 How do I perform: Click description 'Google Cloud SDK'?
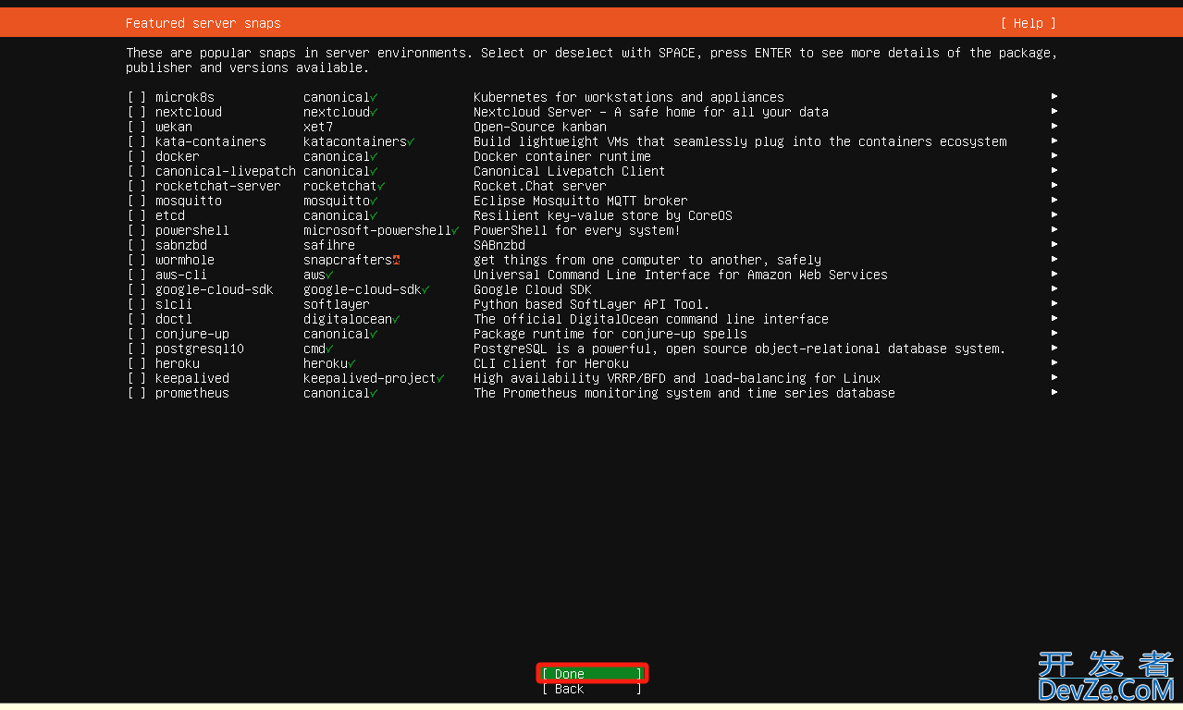(x=533, y=289)
